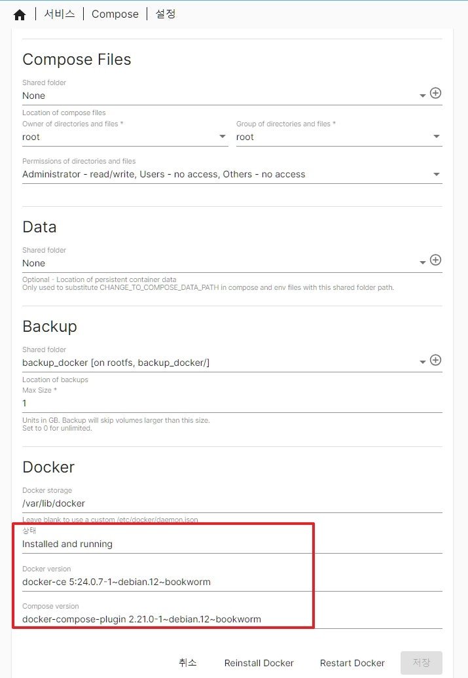Edit the Docker storage path field
Viewport: 468px width, 678px height.
[x=232, y=503]
